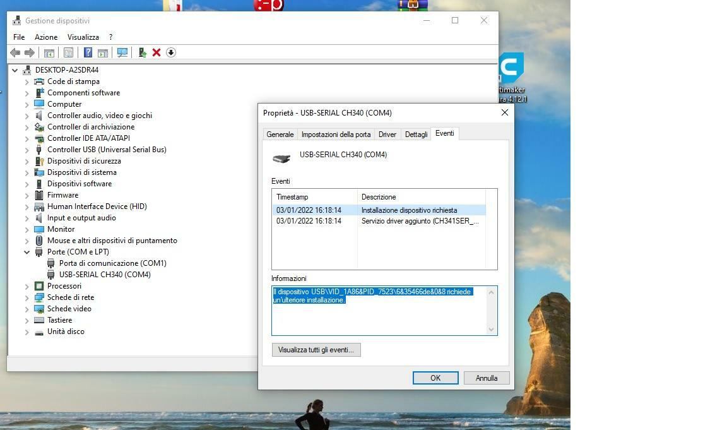
Task: Click the Help question mark toolbar icon
Action: 88,52
